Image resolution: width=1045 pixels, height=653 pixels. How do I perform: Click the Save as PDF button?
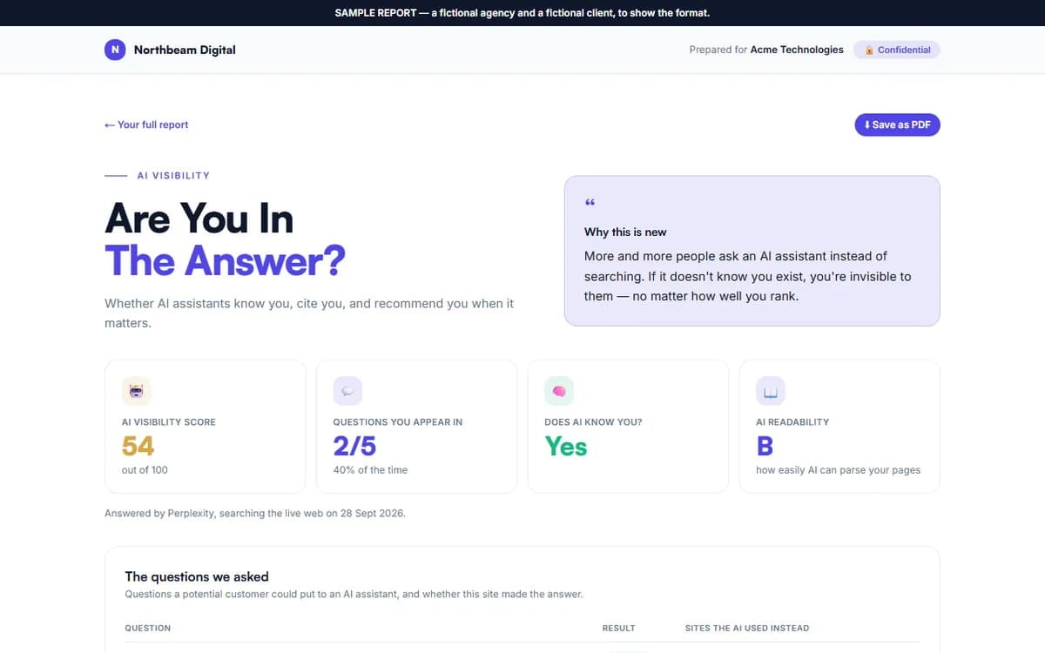(897, 125)
